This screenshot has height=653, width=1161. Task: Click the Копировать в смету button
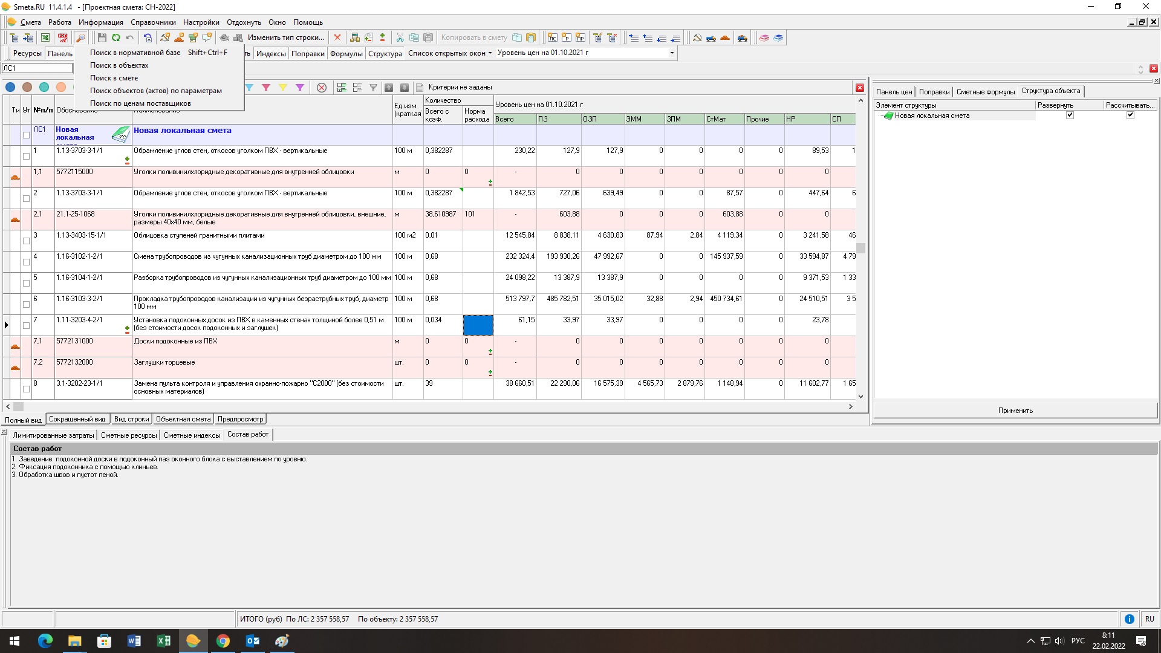pos(474,37)
